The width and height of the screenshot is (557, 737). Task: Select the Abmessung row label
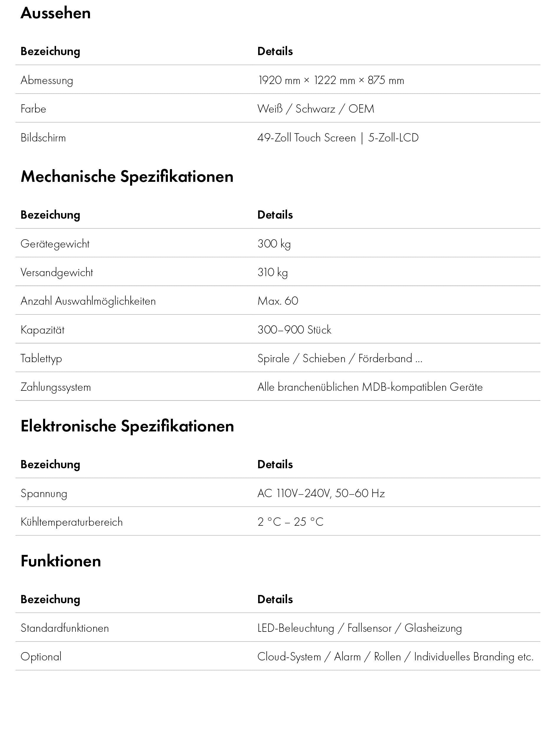(x=47, y=80)
